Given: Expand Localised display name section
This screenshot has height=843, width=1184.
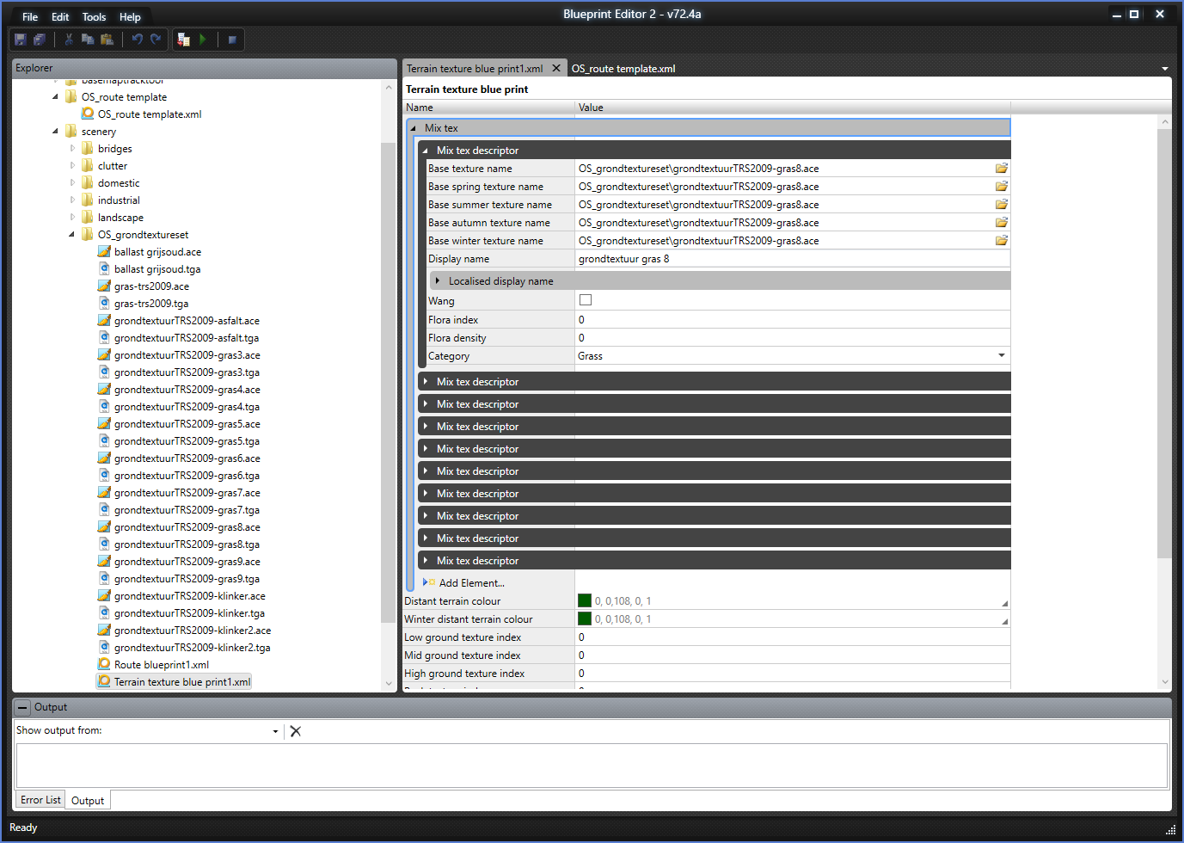Looking at the screenshot, I should tap(438, 281).
